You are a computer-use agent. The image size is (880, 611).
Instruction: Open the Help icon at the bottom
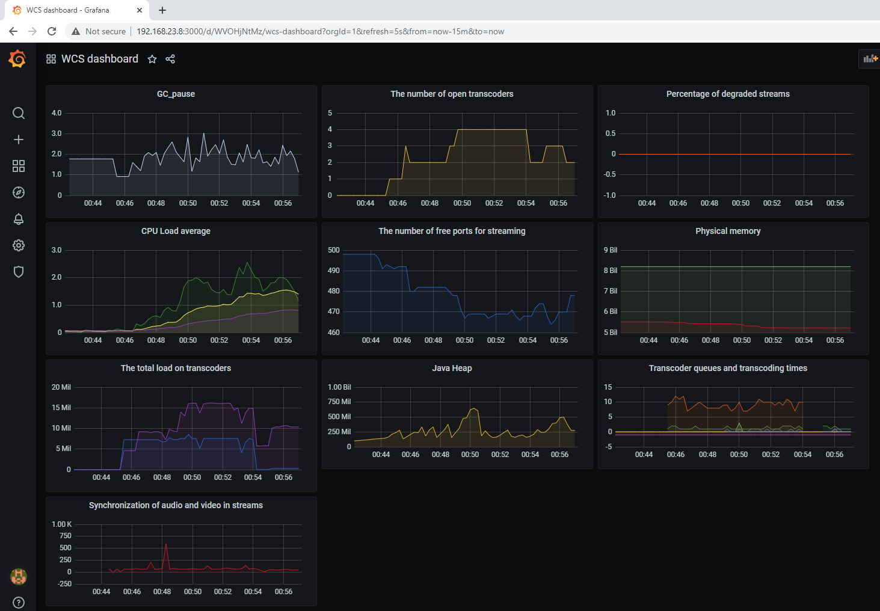(x=18, y=602)
